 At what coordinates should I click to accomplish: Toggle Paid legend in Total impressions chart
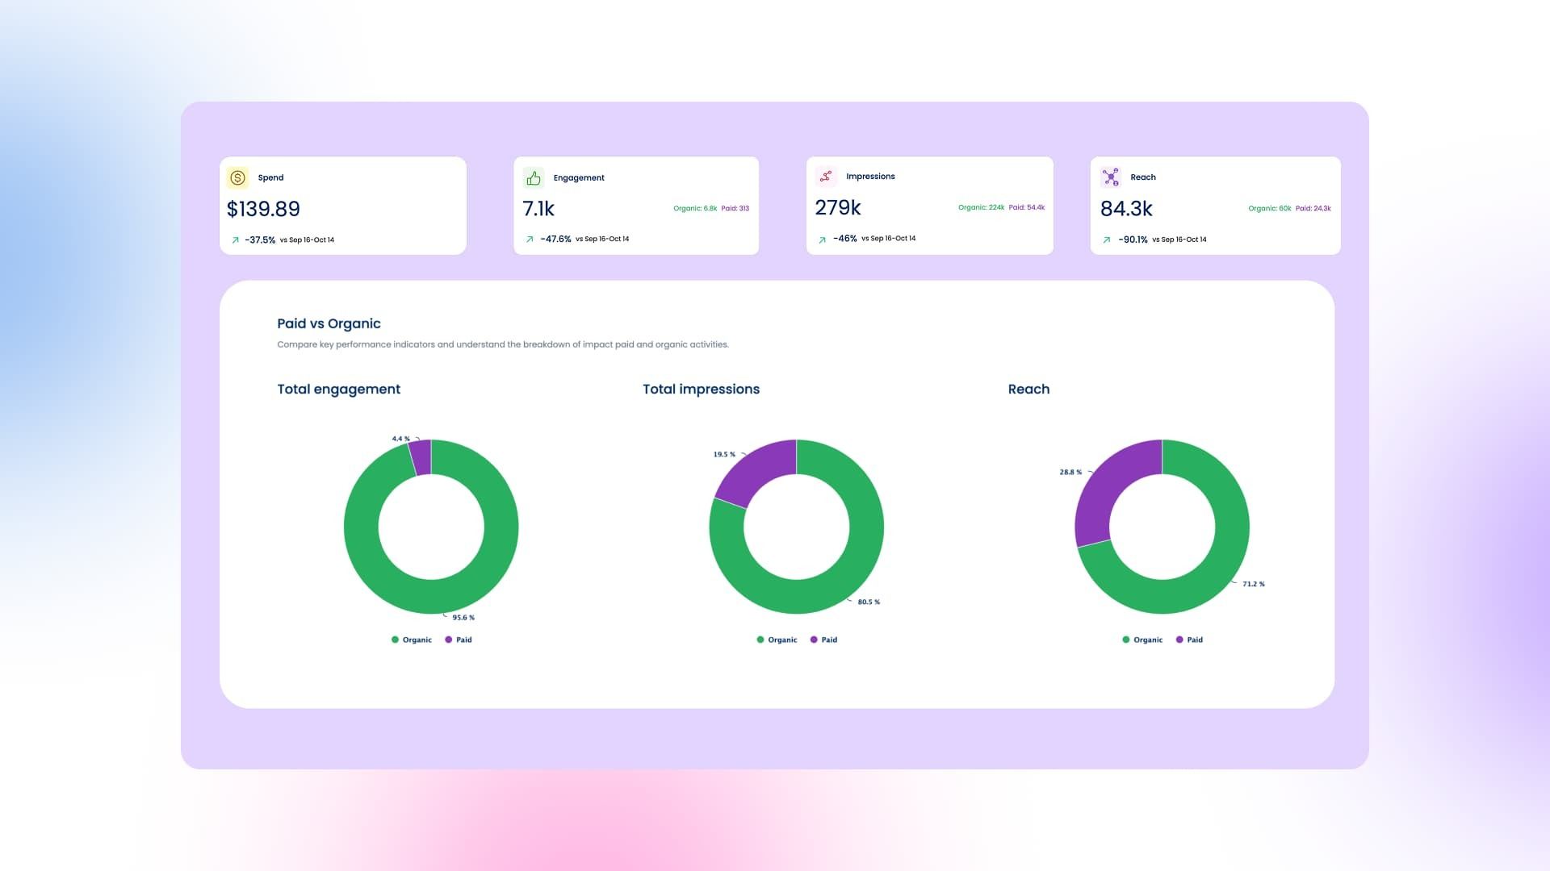click(823, 640)
